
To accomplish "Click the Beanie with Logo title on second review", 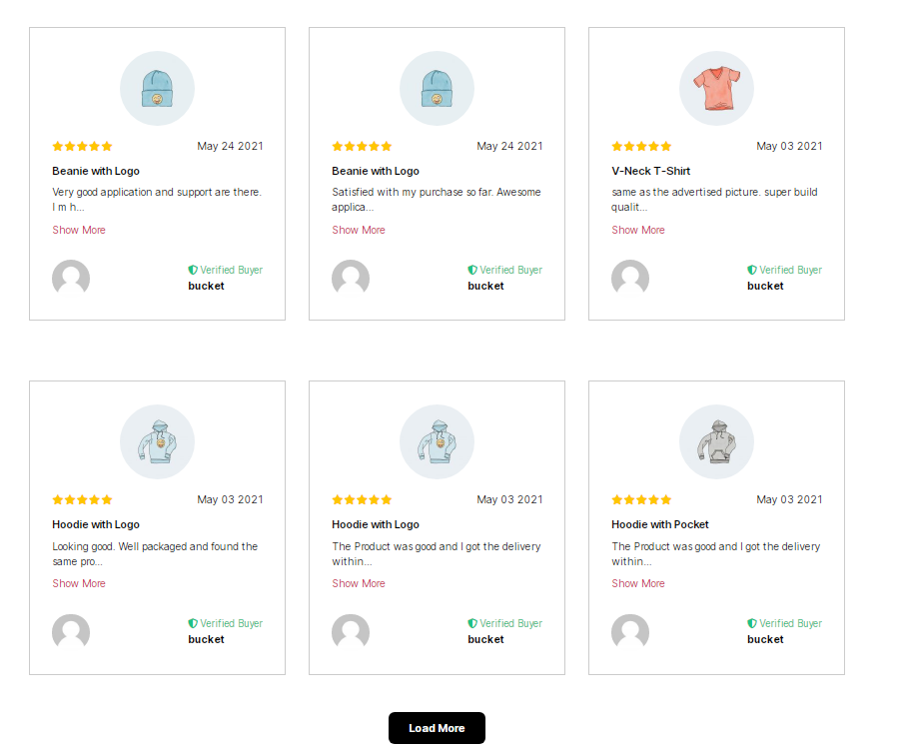I will (x=375, y=171).
